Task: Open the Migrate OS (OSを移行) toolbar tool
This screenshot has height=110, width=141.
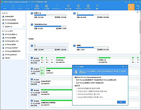Action: pos(37,7)
